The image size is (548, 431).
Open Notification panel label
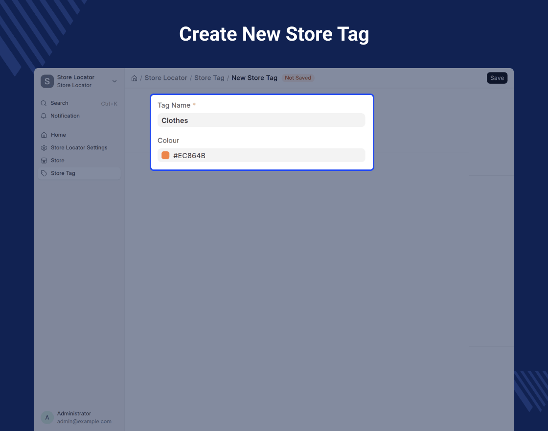click(65, 116)
